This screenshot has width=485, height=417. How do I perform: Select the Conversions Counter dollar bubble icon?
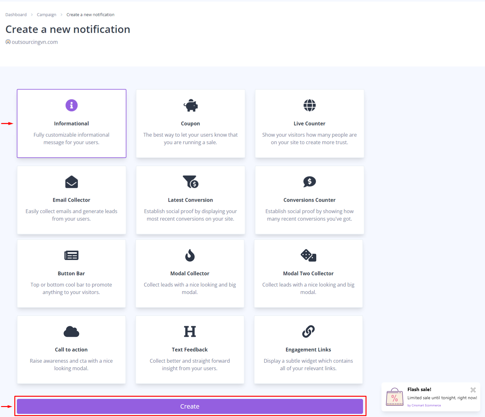(309, 182)
